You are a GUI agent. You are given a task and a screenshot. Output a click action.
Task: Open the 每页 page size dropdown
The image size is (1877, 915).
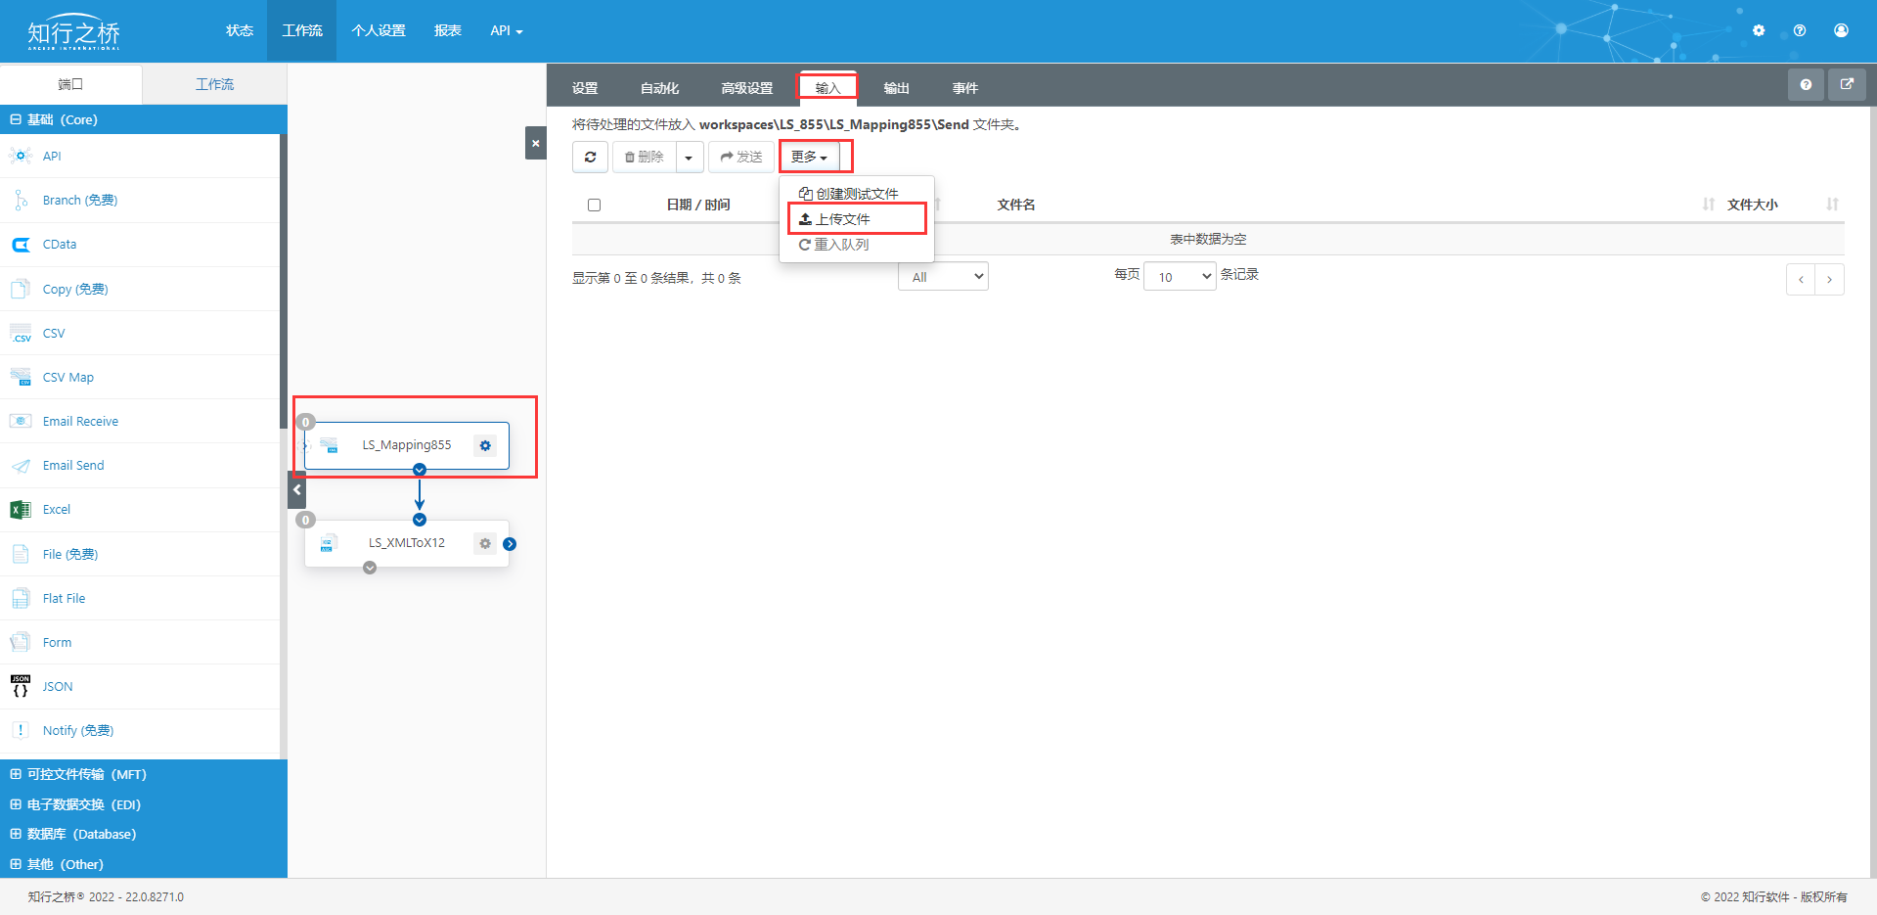pos(1180,277)
